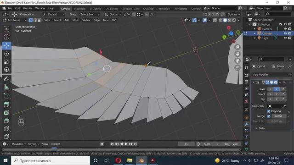The image size is (294, 165).
Task: Open File Explorer from the taskbar
Action: tap(130, 160)
